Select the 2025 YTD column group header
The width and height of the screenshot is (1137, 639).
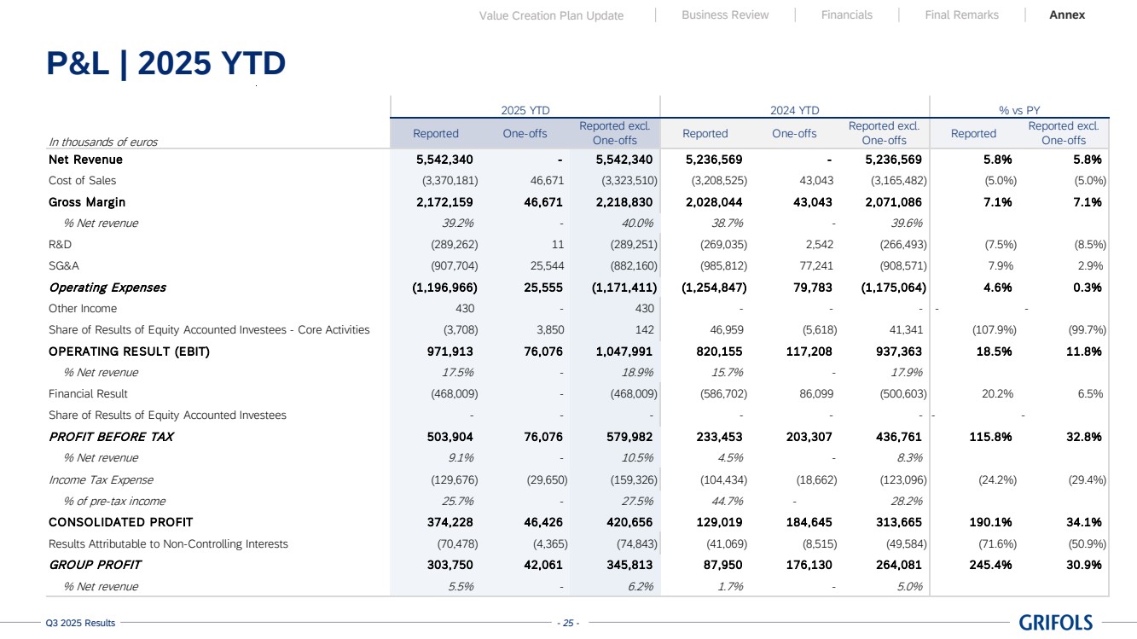(525, 110)
